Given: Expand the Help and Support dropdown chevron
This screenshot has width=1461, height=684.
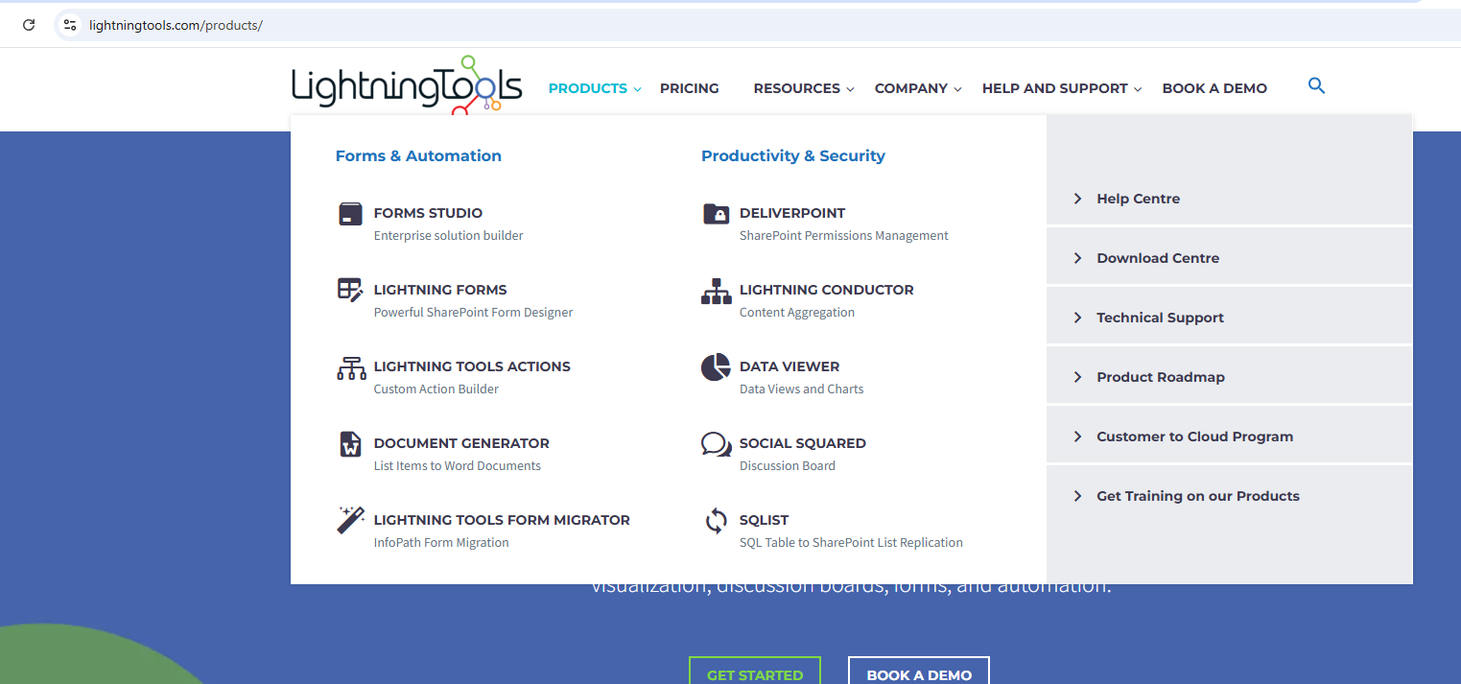Looking at the screenshot, I should pos(1138,89).
